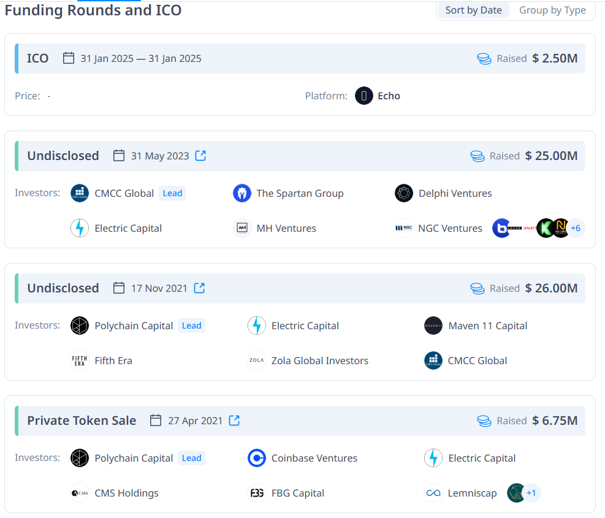Image resolution: width=605 pixels, height=518 pixels.
Task: Open Maven 11 Capital investor page
Action: tap(488, 326)
